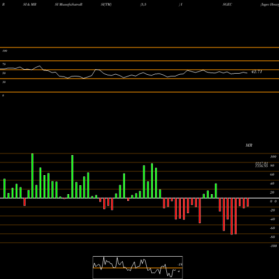Click the RSI value label 42.71
The height and width of the screenshot is (279, 279).
point(257,72)
